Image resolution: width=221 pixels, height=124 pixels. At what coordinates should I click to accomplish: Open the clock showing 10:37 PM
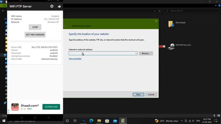[207, 121]
